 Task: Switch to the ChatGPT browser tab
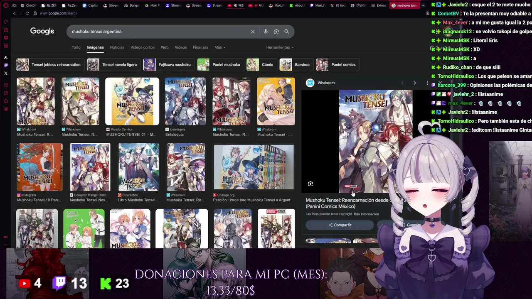pyautogui.click(x=28, y=5)
